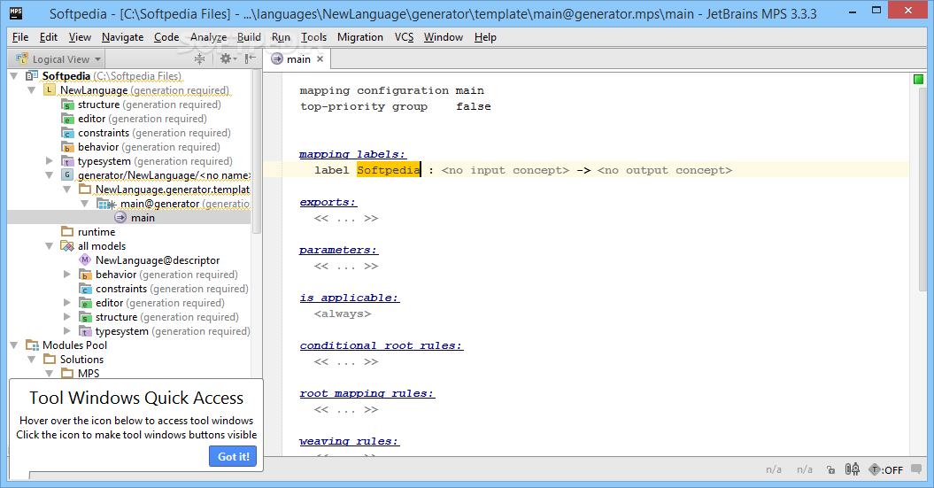Expand the editor node under all models
The height and width of the screenshot is (488, 934).
[67, 303]
